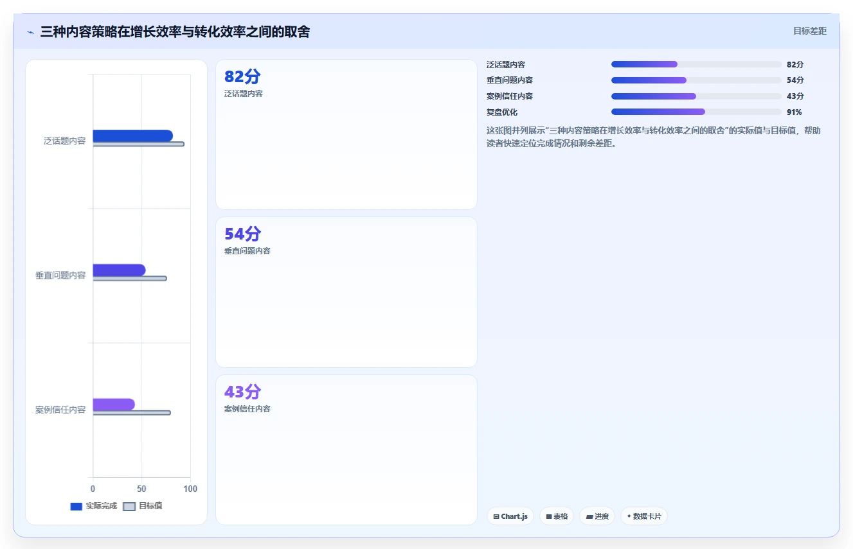853x549 pixels.
Task: Toggle the 实际完成 legend swatch
Action: point(76,506)
